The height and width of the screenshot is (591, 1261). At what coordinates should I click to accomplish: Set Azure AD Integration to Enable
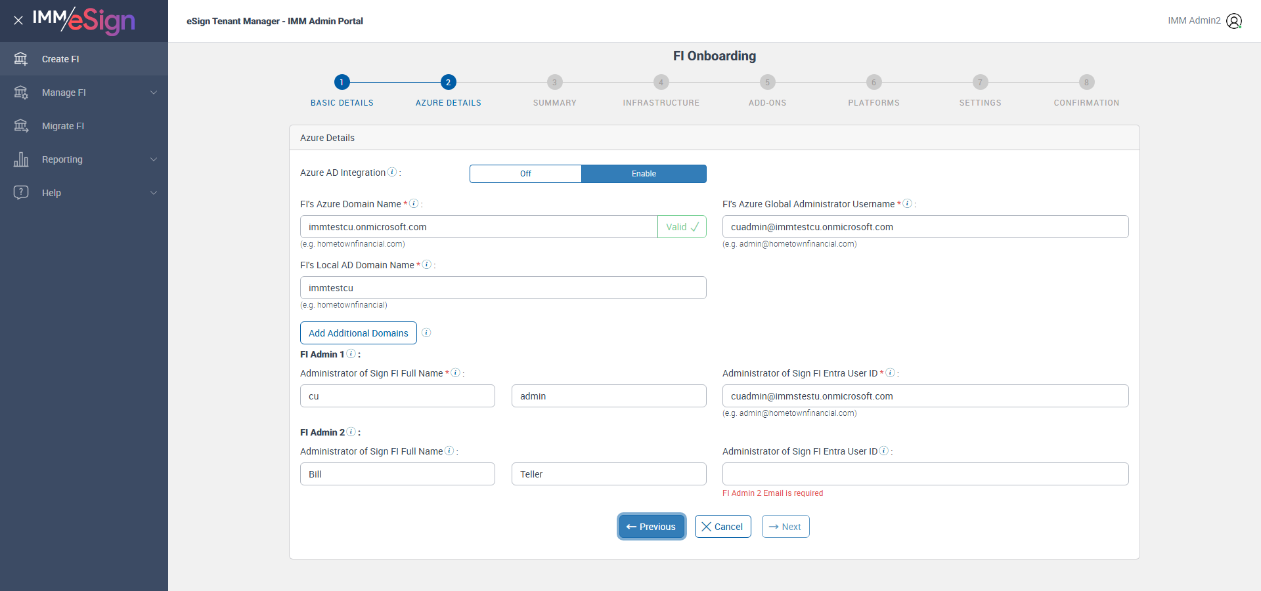click(644, 174)
